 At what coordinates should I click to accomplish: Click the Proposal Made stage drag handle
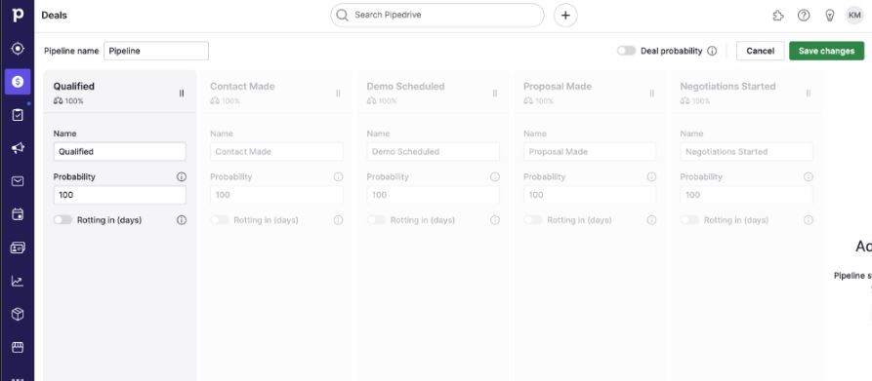click(651, 94)
